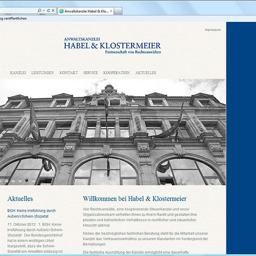Image resolution: width=256 pixels, height=256 pixels.
Task: Open the Service menu item
Action: point(90,73)
